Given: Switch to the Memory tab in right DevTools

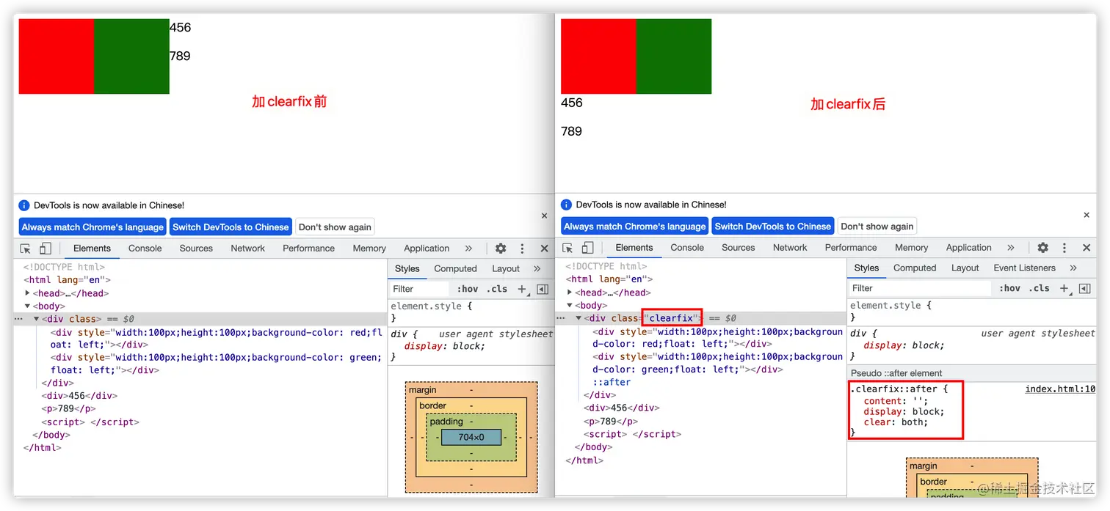Looking at the screenshot, I should click(912, 248).
